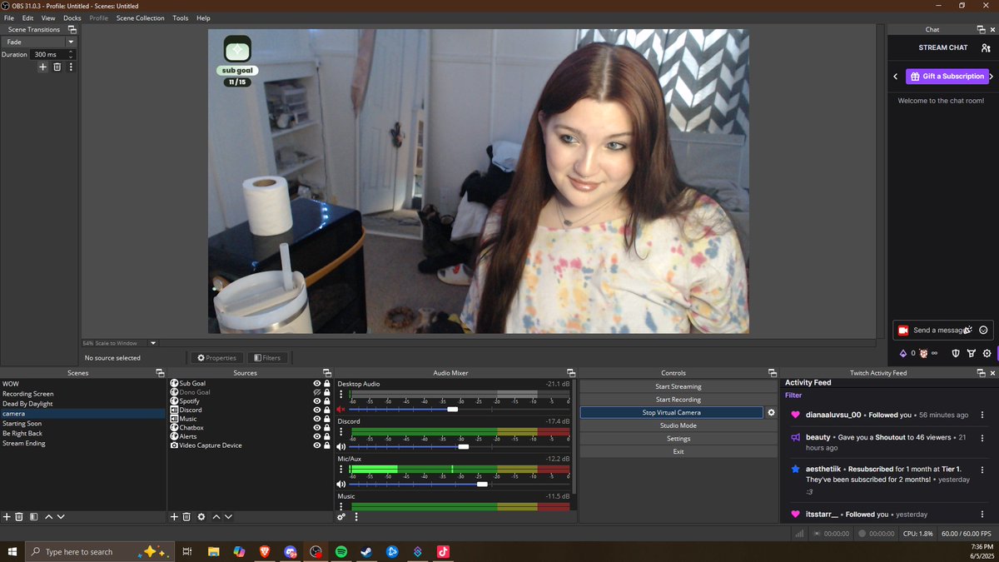Screen dimensions: 999x562
Task: Undock the Audio Mixer panel
Action: pos(570,373)
